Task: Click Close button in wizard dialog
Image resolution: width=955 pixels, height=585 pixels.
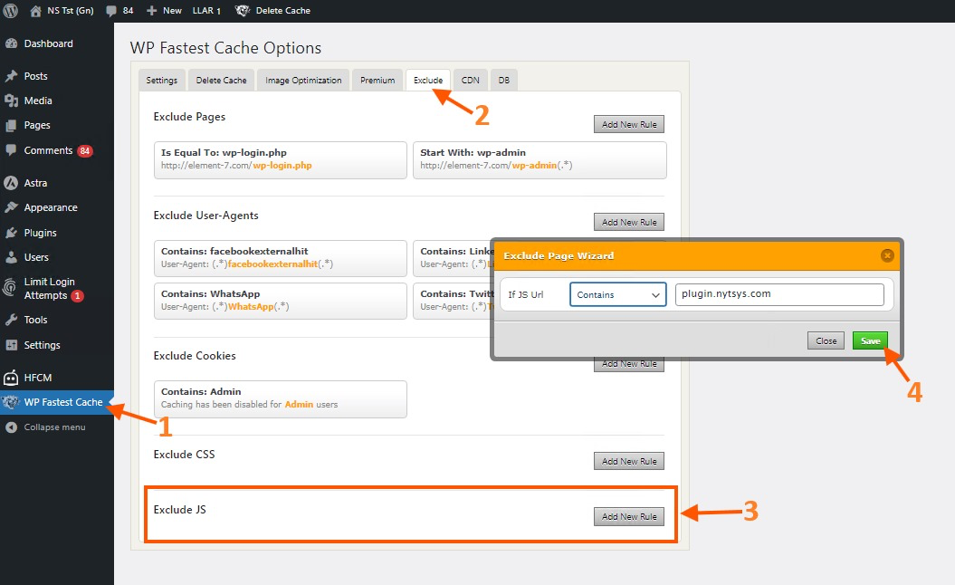Action: (x=826, y=340)
